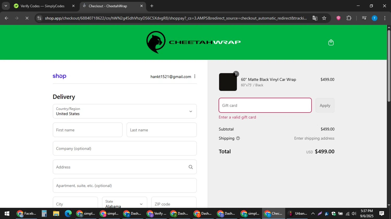Stop page loading with the X button

27,18
